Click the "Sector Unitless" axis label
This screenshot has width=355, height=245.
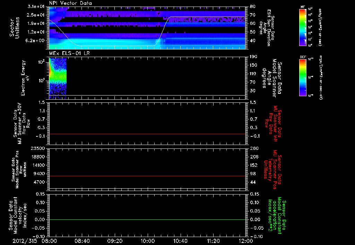click(15, 28)
